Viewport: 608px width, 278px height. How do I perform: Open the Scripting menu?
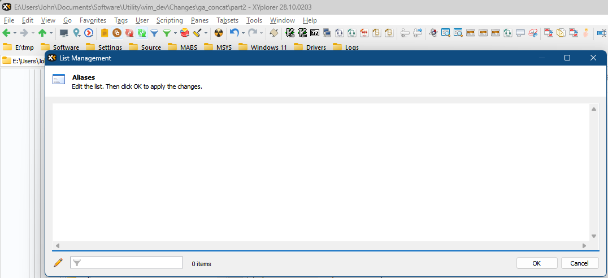click(170, 20)
